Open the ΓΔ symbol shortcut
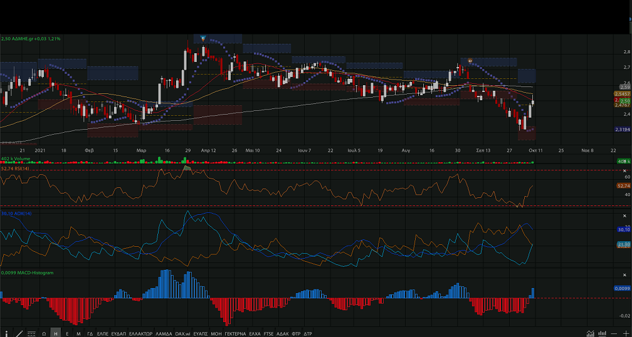Image resolution: width=632 pixels, height=337 pixels. [x=90, y=333]
